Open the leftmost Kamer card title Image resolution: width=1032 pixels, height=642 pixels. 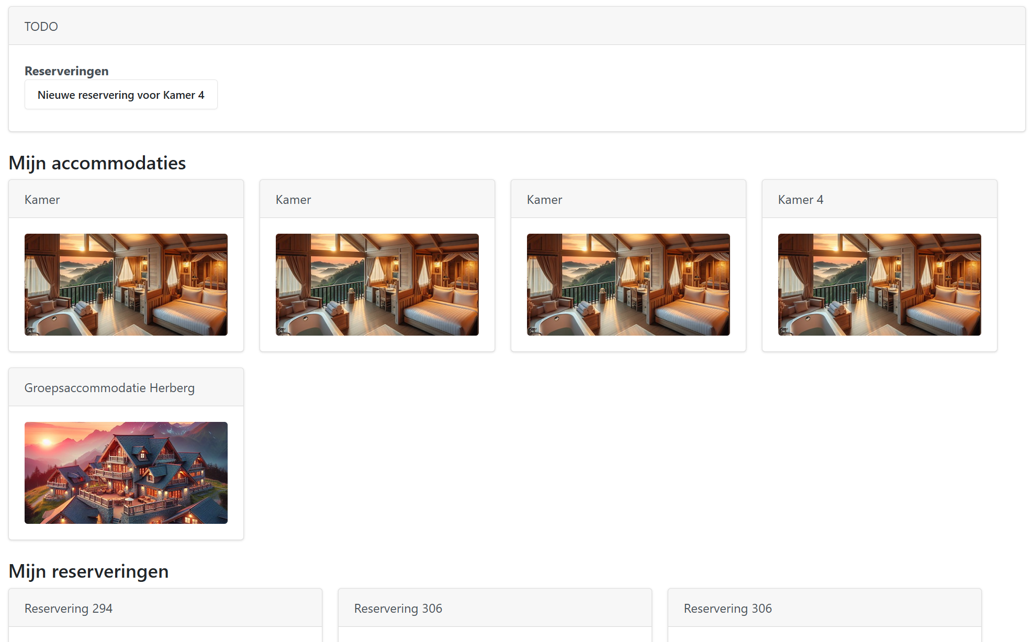point(42,200)
